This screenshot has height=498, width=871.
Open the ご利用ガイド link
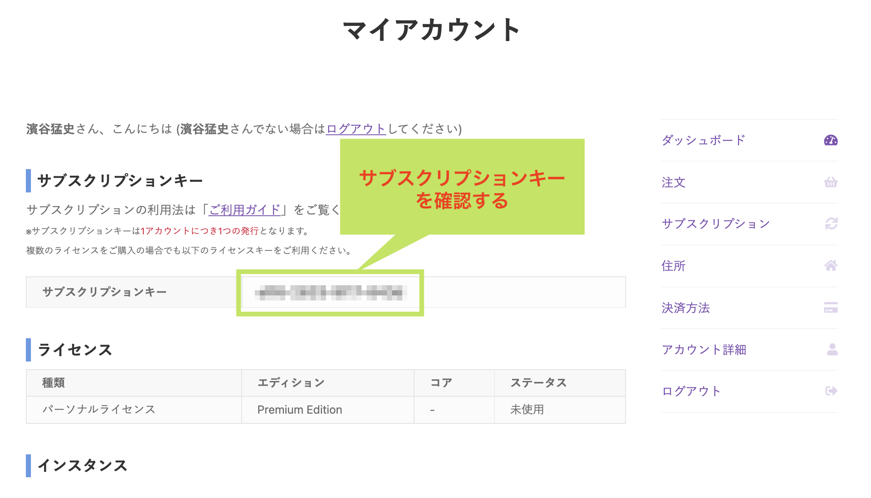[x=245, y=209]
